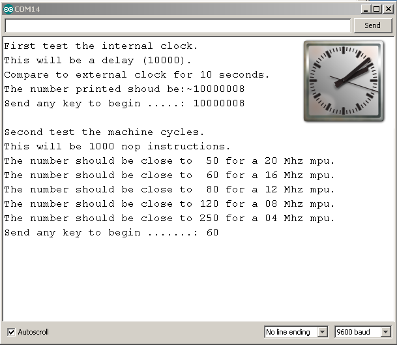Click the line 'The number printed shoud be:~10000008'

click(x=125, y=89)
